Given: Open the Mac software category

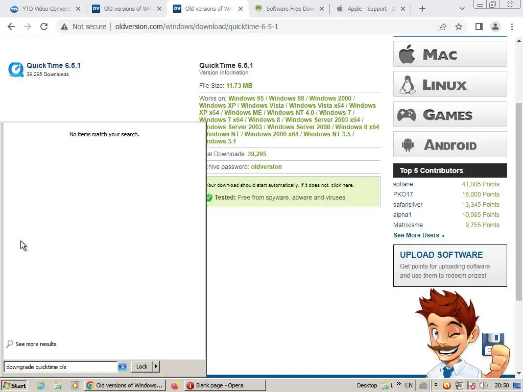Looking at the screenshot, I should click(x=450, y=54).
